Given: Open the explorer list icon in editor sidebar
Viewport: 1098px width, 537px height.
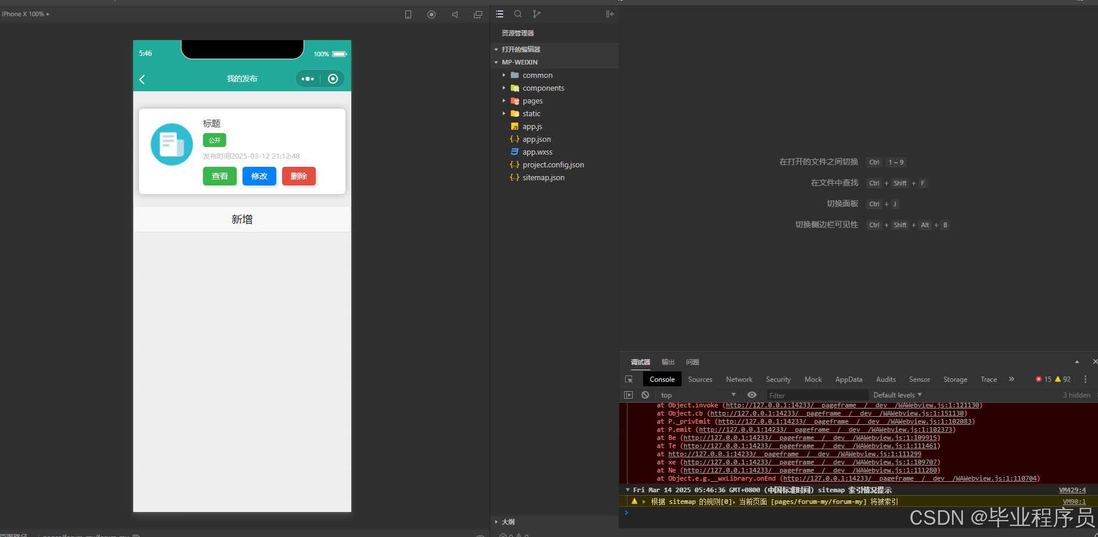Looking at the screenshot, I should tap(500, 14).
